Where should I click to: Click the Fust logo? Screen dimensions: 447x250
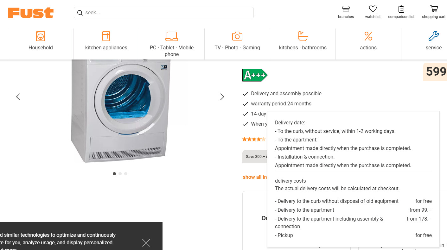pyautogui.click(x=31, y=13)
